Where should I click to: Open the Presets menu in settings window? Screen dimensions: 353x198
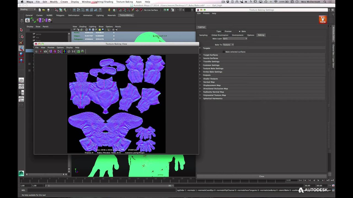pos(206,13)
